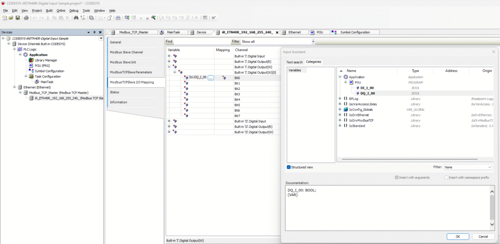Click the POU (PRG) document icon
This screenshot has width=500, height=244.
point(31,65)
